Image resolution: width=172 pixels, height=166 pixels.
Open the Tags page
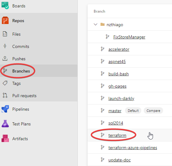coord(17,83)
